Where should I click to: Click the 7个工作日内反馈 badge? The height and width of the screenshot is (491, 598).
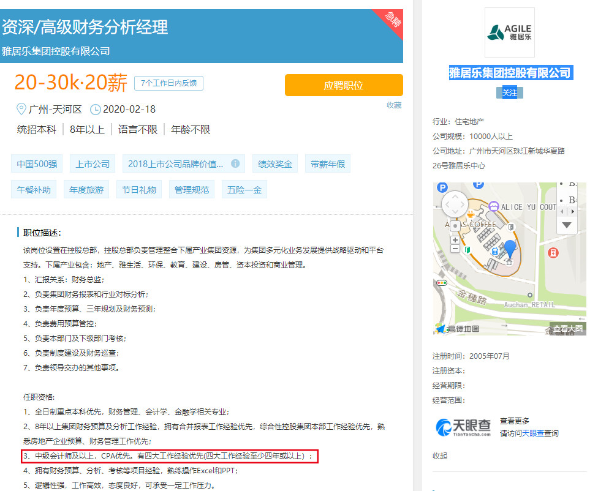[168, 83]
